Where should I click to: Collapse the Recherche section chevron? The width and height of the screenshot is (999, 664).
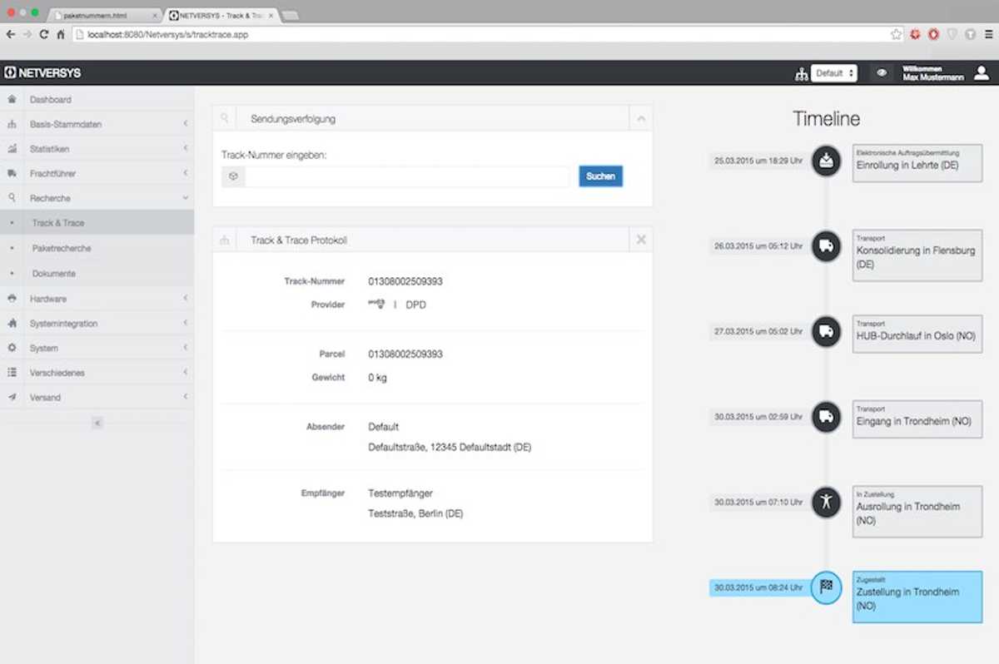pyautogui.click(x=185, y=198)
